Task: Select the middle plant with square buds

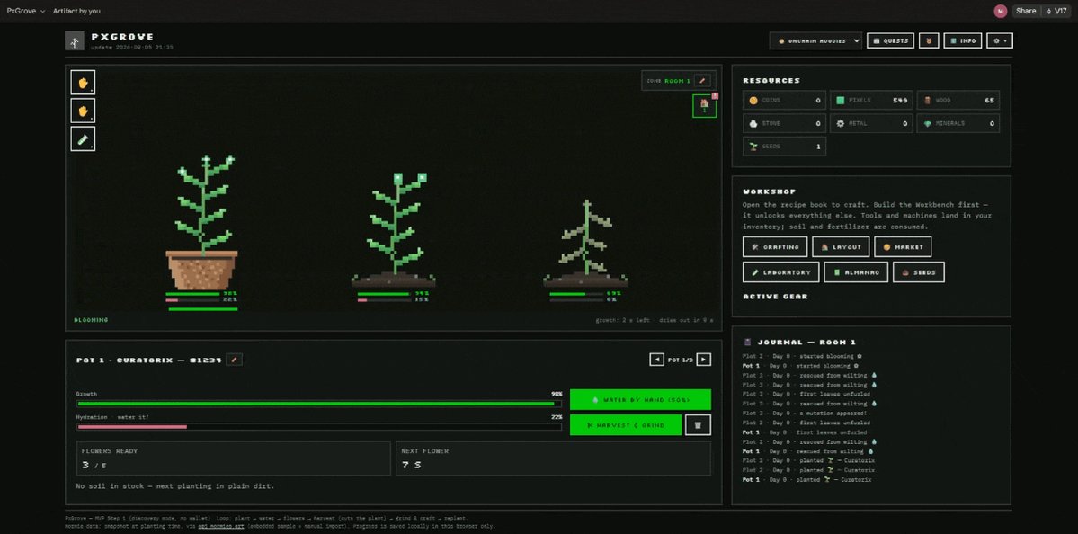Action: 394,229
